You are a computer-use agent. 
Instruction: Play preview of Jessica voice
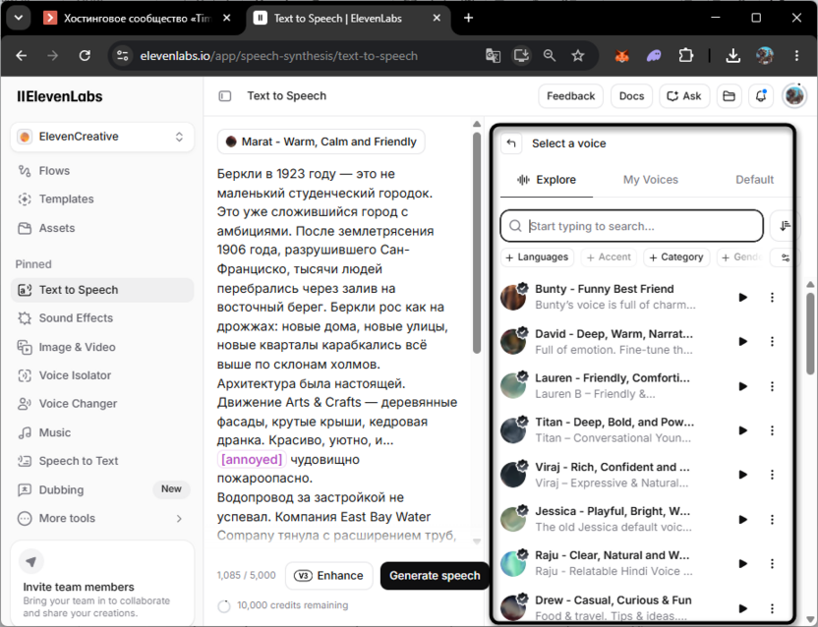743,520
